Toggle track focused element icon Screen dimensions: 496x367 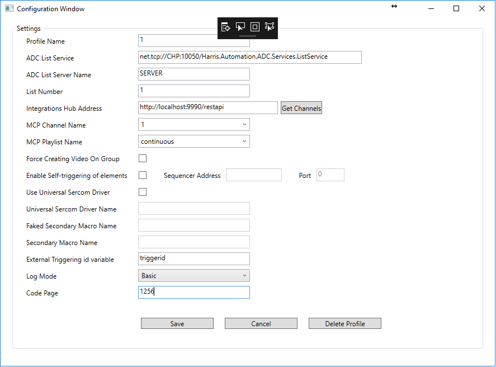click(270, 27)
